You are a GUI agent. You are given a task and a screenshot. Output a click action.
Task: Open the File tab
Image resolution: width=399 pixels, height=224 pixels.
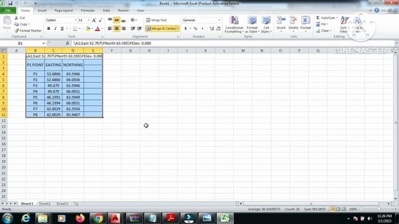8,11
